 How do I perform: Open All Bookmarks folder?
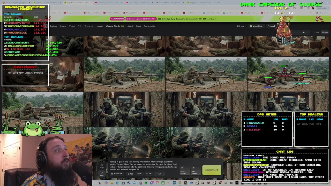pyautogui.click(x=323, y=13)
